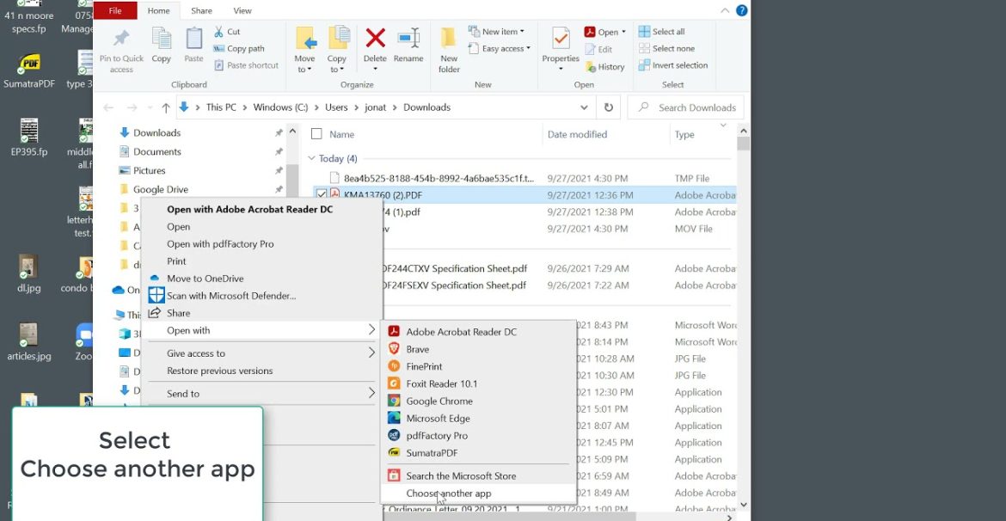Select Downloads in Quick access pane

point(156,132)
